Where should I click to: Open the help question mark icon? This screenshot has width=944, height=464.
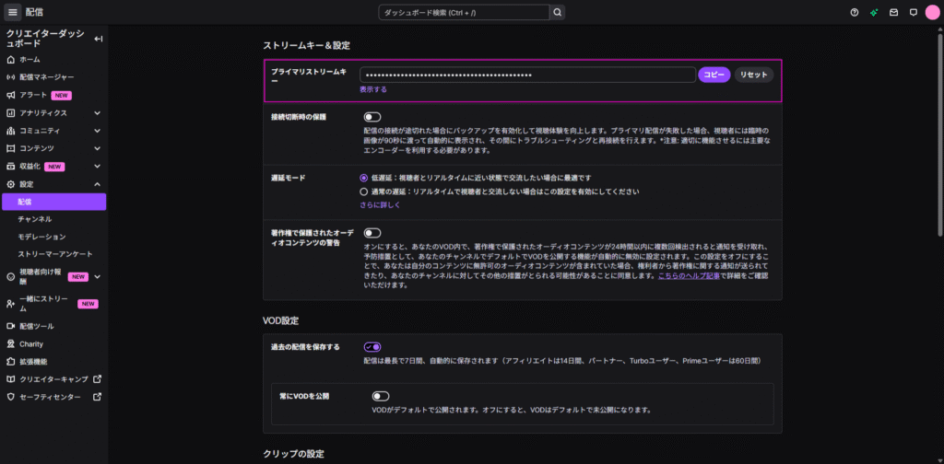pyautogui.click(x=855, y=12)
